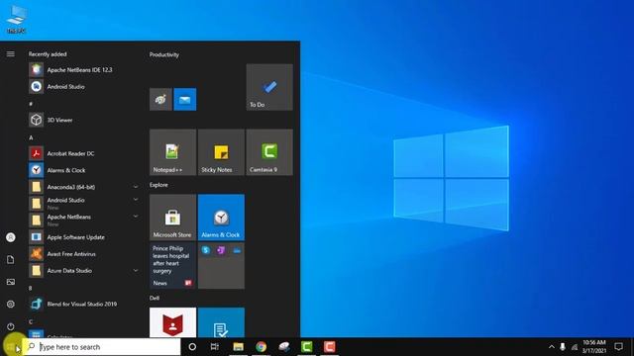Launch the Camtasia 9 tile
The width and height of the screenshot is (634, 356).
click(x=269, y=152)
